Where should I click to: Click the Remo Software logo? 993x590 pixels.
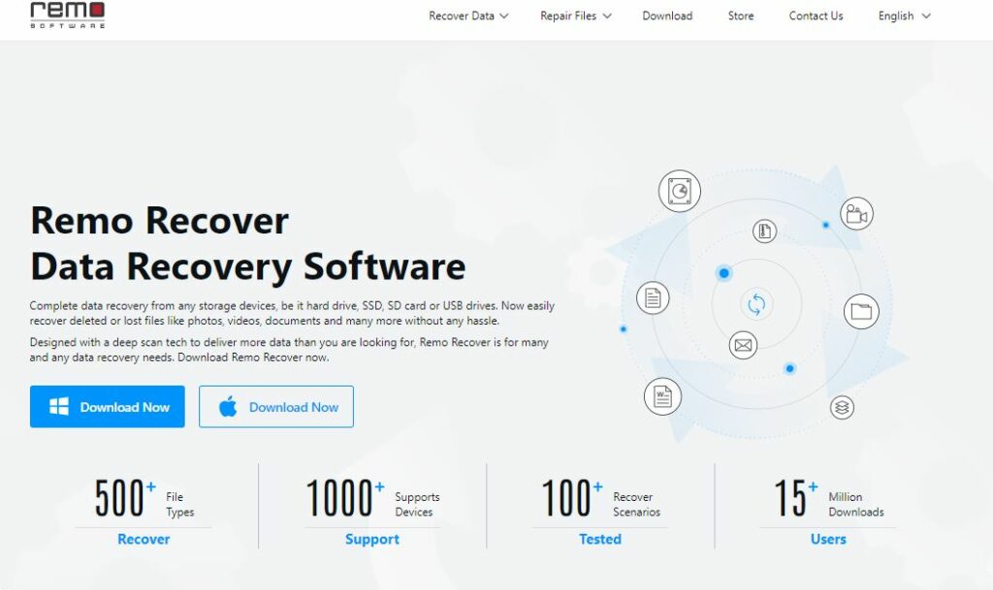click(x=68, y=16)
